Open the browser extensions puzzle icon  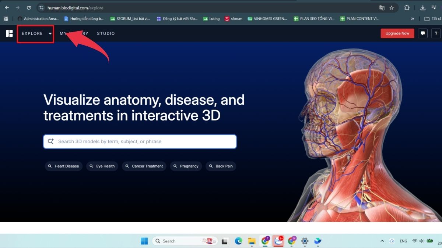pyautogui.click(x=407, y=8)
